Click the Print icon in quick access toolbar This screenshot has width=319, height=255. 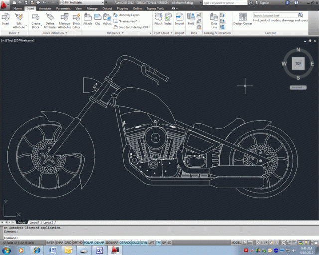tap(38, 2)
